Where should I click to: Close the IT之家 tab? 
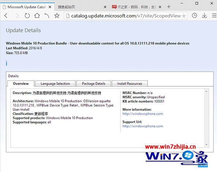point(160,7)
